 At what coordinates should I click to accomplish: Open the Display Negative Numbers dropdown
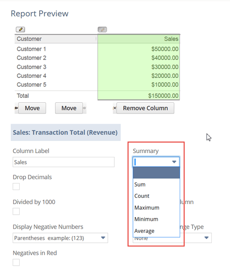[60, 238]
